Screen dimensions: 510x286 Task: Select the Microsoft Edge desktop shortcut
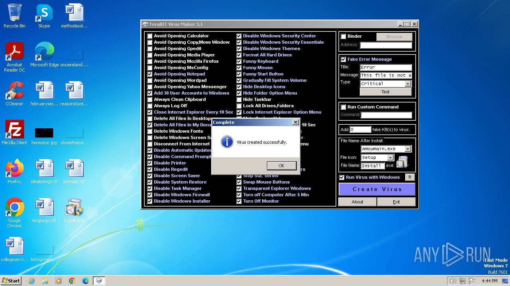[x=44, y=55]
